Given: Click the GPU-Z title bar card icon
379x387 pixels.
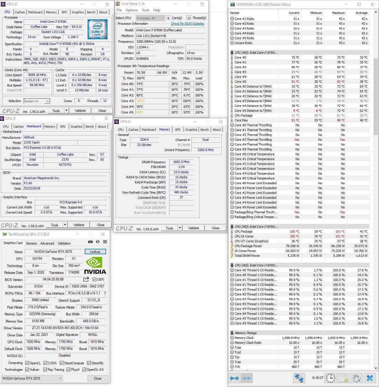Looking at the screenshot, I should click(x=5, y=234).
